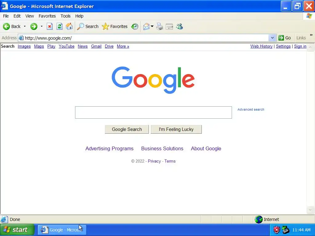This screenshot has width=315, height=236.
Task: Open the Edit menu
Action: [x=17, y=16]
